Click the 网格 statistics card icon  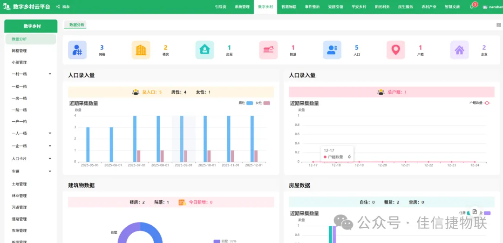pyautogui.click(x=77, y=50)
